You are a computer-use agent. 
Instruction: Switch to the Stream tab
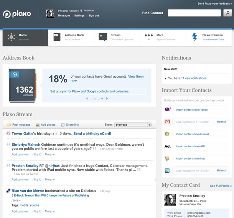[117, 38]
